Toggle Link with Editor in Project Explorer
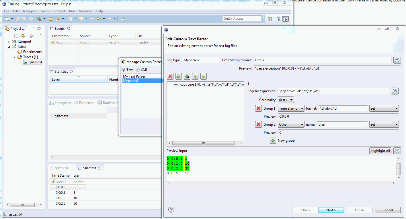The height and width of the screenshot is (219, 406). (22, 35)
